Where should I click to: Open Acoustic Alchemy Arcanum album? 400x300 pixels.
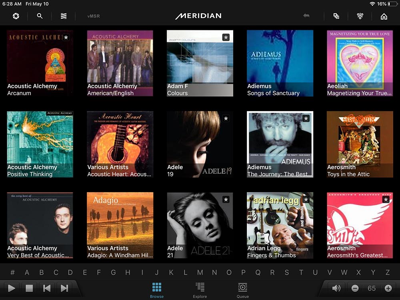[40, 63]
